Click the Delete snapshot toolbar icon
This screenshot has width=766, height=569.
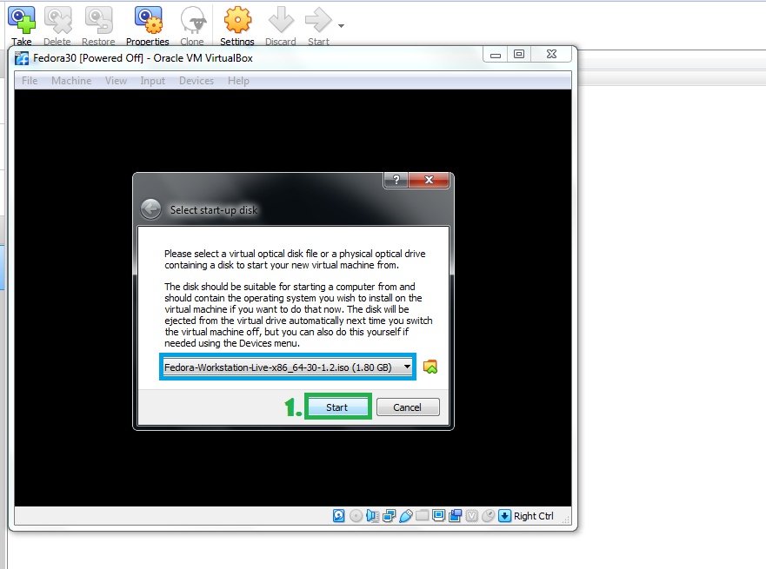click(57, 20)
